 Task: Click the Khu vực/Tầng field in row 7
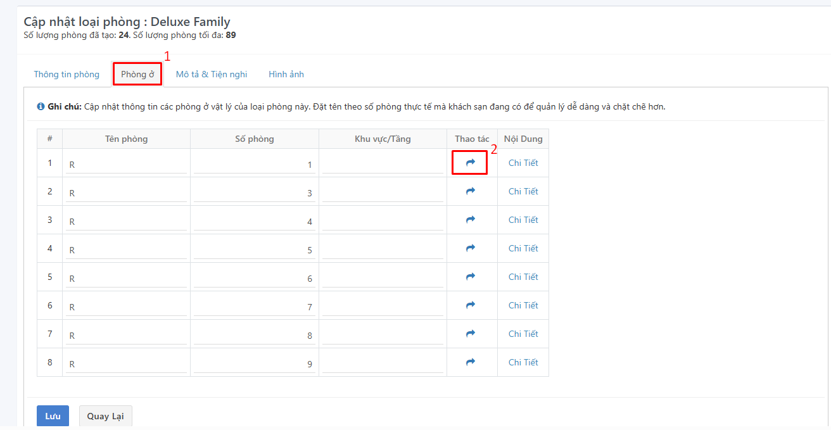383,335
